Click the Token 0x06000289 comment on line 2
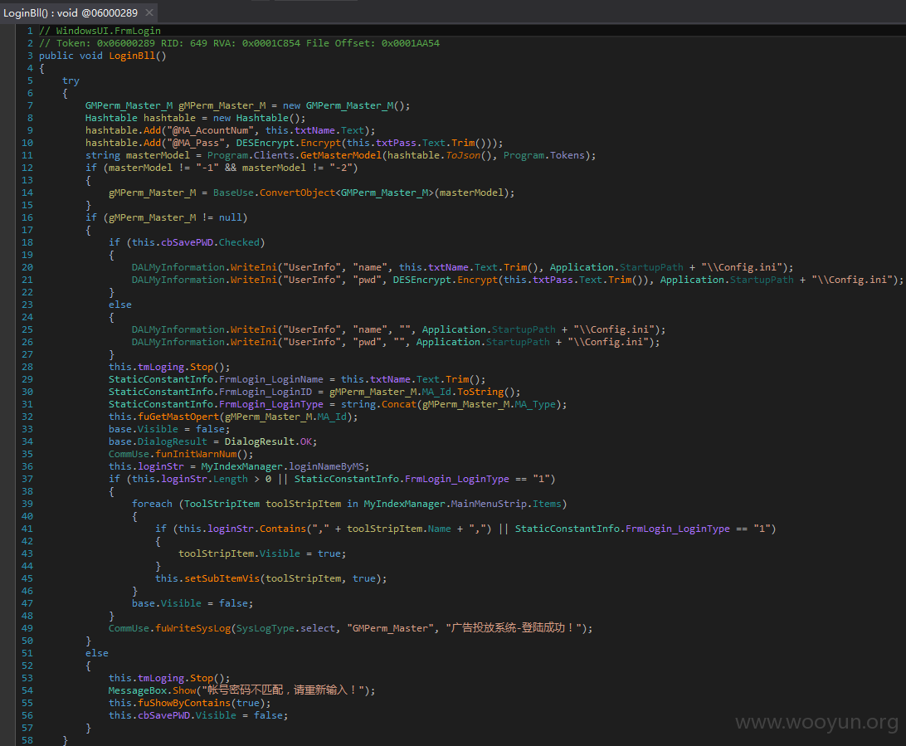Viewport: 906px width, 746px height. [x=239, y=43]
